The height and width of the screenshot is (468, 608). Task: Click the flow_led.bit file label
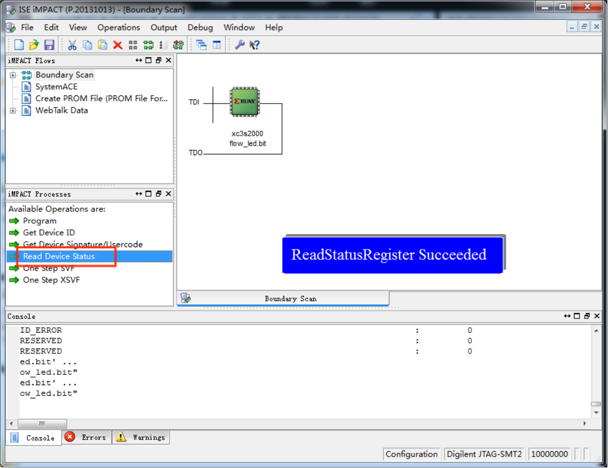point(247,144)
